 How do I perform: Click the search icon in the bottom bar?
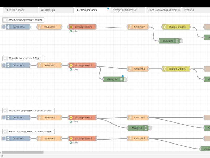2,156
